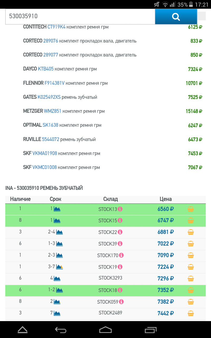Open Android recent apps button
The image size is (211, 338).
point(151,330)
